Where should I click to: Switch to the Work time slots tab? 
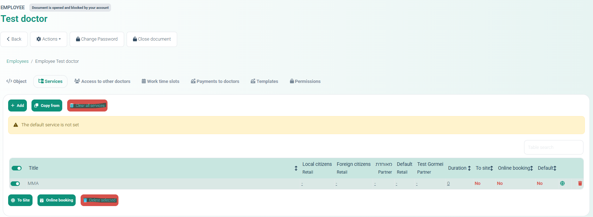(x=160, y=82)
